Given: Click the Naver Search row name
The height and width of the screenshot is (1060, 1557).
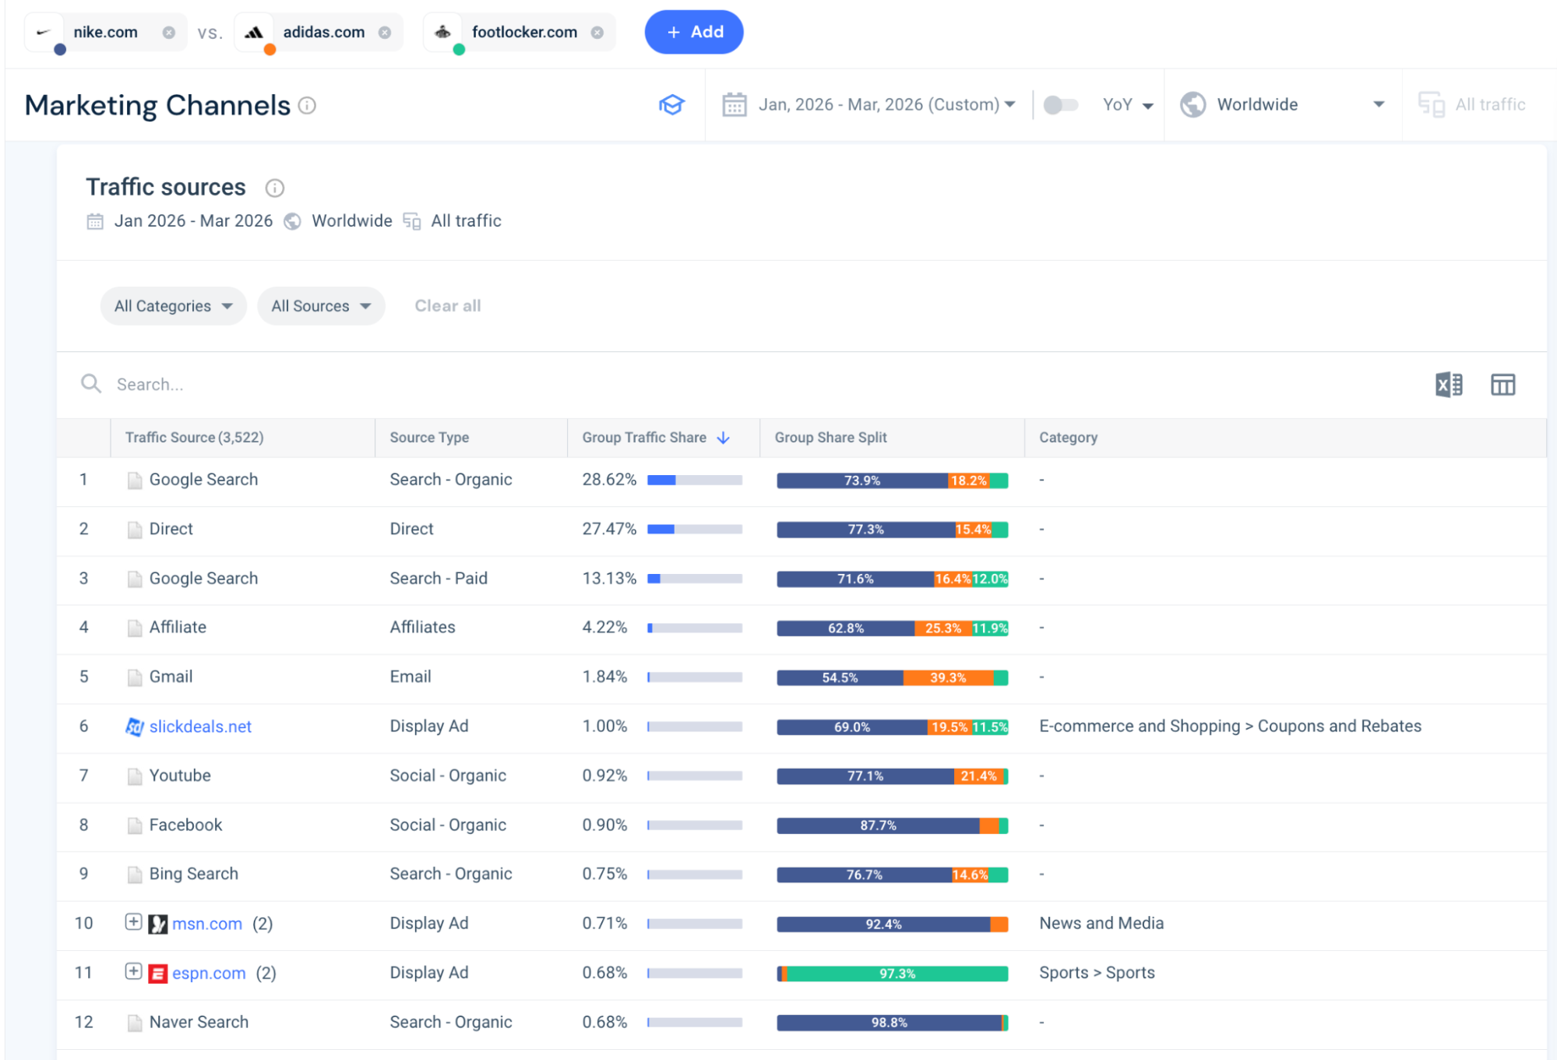Looking at the screenshot, I should click(x=199, y=1022).
